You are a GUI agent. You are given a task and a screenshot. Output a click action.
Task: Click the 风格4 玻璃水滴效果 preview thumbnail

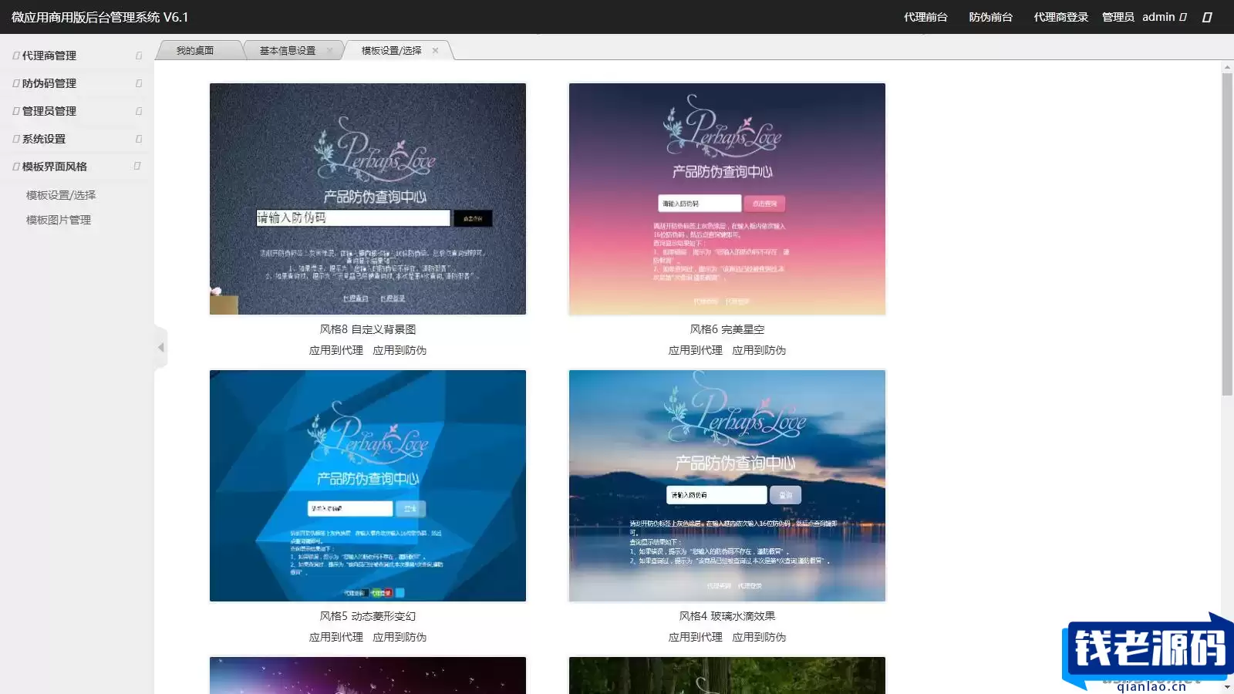point(727,486)
